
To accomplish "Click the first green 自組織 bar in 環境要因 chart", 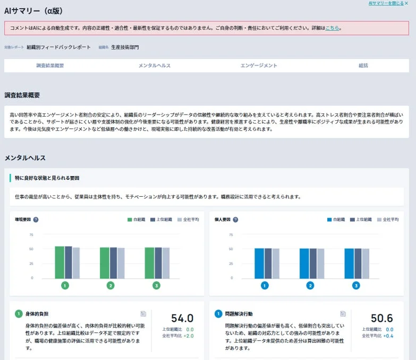I will tap(60, 262).
